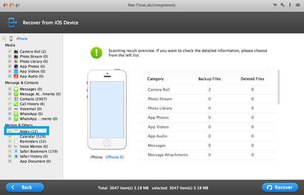Select Contacts (2907) in sidebar

tap(33, 99)
